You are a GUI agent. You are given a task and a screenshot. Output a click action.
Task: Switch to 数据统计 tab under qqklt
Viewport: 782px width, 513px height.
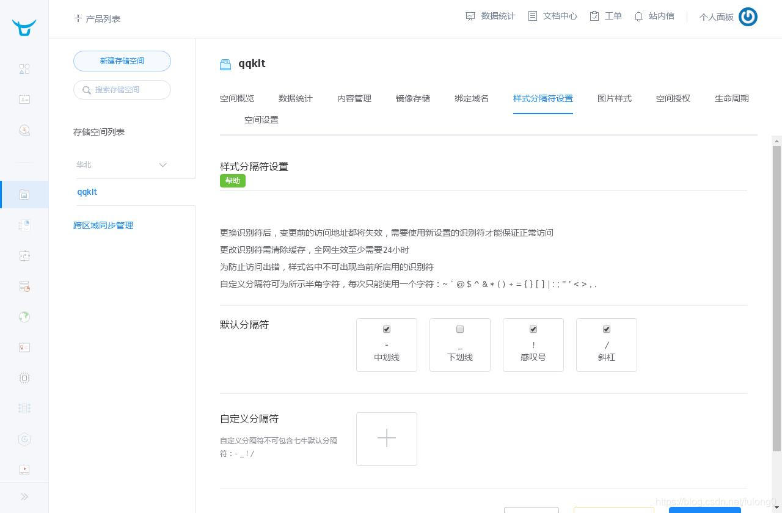coord(296,98)
